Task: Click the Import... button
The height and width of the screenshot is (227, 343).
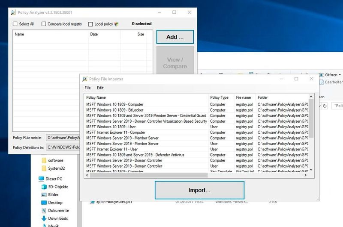Action: pyautogui.click(x=199, y=190)
